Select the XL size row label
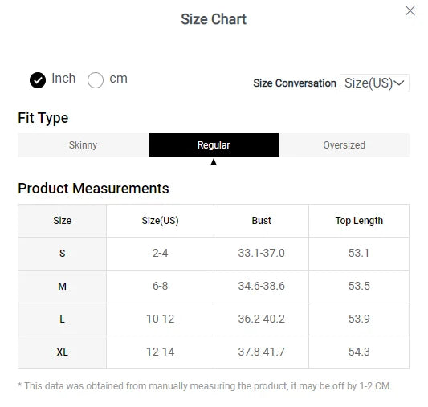 pos(63,352)
